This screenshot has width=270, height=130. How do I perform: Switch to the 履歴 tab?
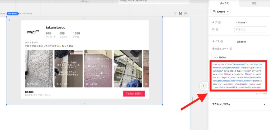(x=254, y=3)
